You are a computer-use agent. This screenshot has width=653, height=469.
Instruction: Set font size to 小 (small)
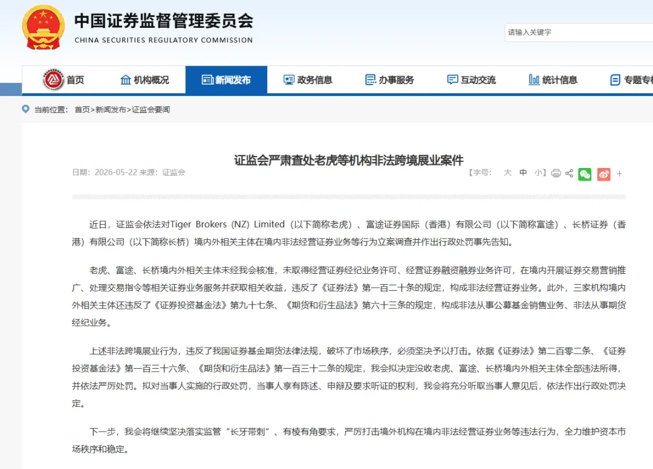click(538, 173)
